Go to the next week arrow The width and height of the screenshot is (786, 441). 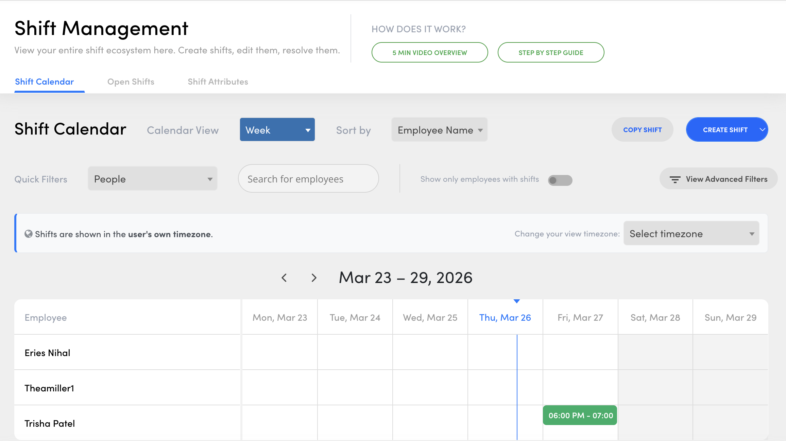pyautogui.click(x=314, y=278)
